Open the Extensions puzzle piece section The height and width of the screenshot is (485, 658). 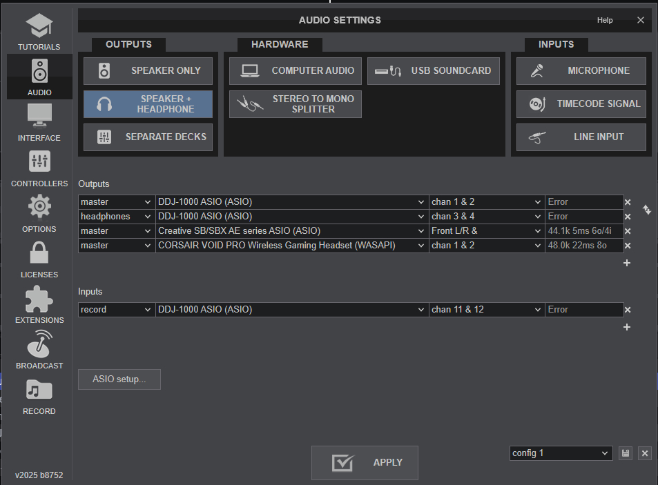point(39,305)
